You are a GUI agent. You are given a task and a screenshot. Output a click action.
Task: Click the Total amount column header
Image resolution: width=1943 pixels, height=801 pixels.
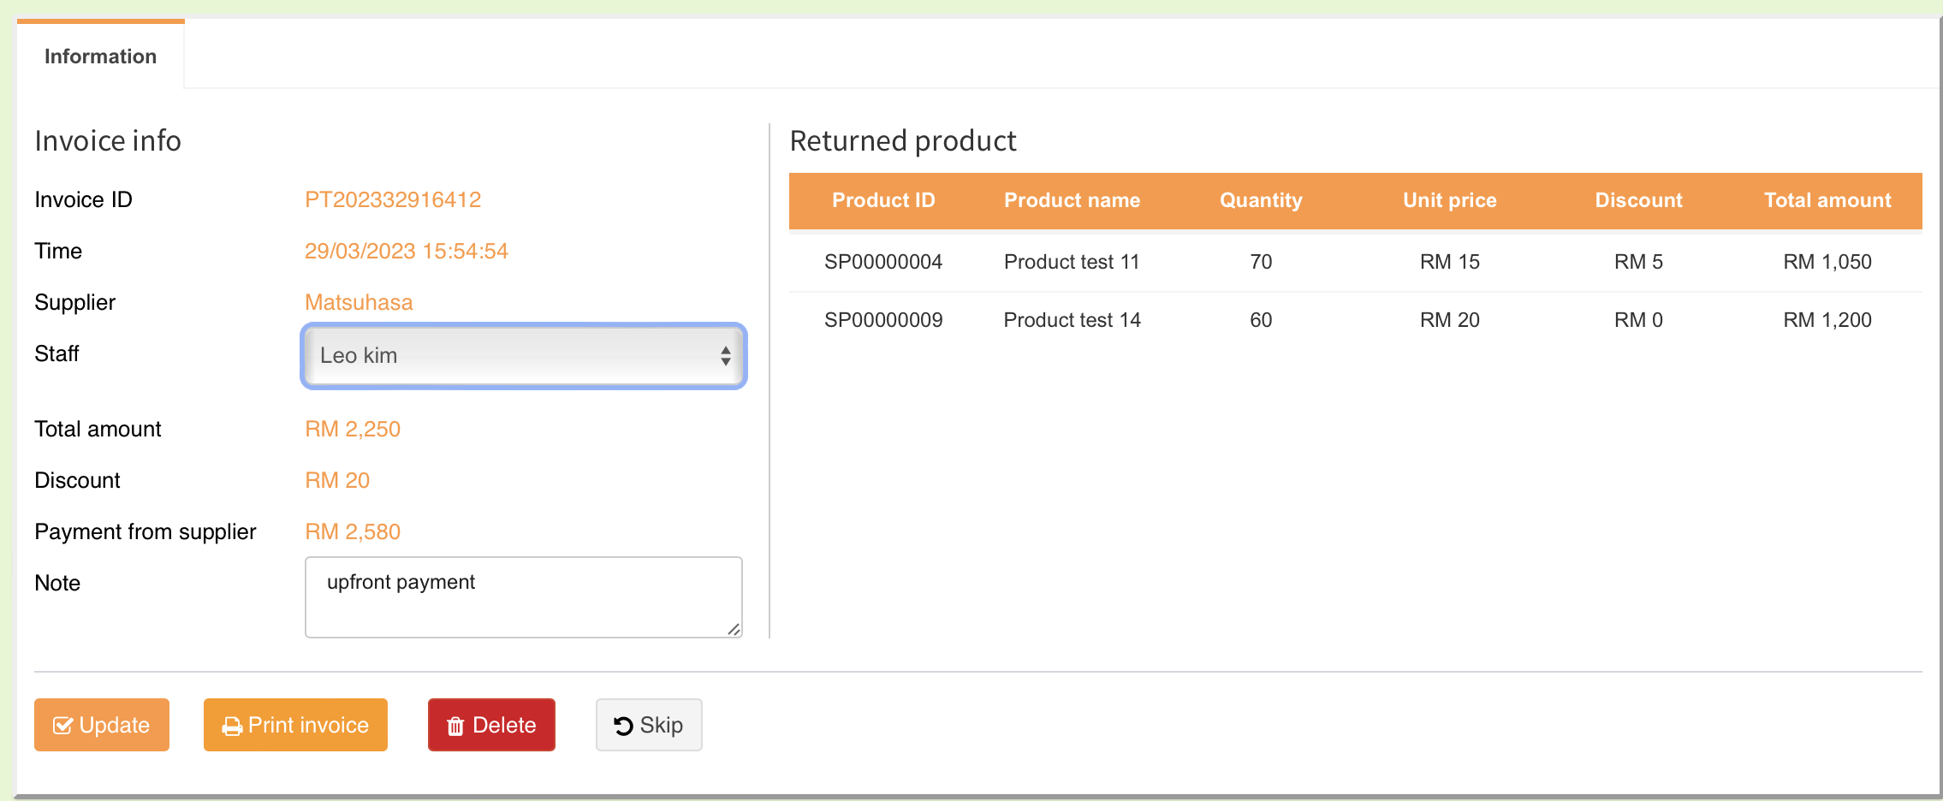pyautogui.click(x=1827, y=200)
